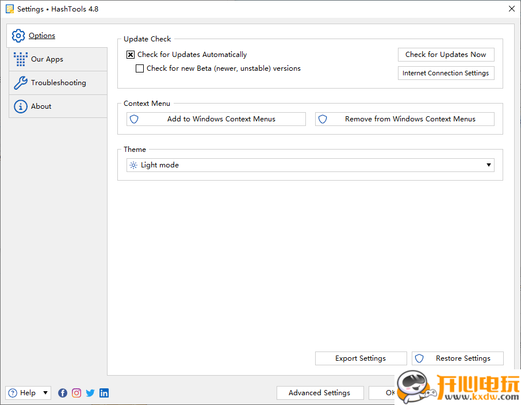This screenshot has height=405, width=521.
Task: Open Advanced Settings
Action: tap(320, 393)
